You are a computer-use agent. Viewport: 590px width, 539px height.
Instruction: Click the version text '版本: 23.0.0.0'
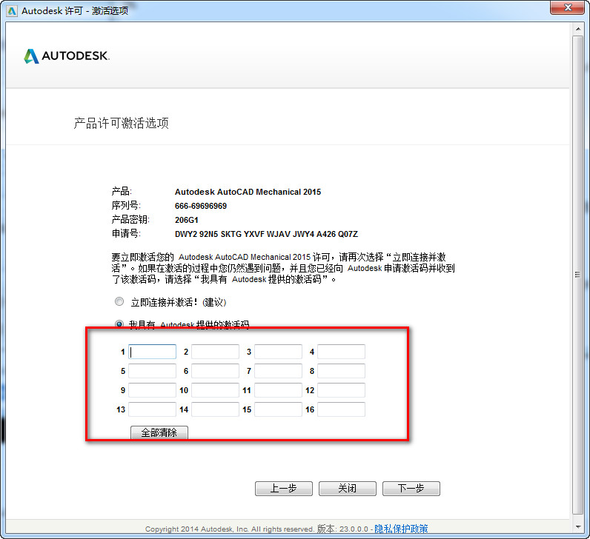coord(342,529)
